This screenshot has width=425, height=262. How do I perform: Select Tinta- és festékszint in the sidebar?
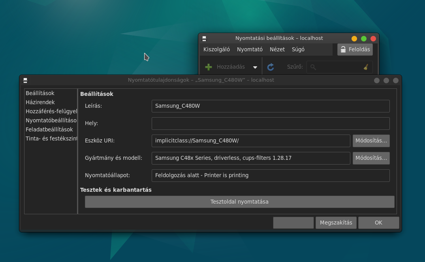51,138
